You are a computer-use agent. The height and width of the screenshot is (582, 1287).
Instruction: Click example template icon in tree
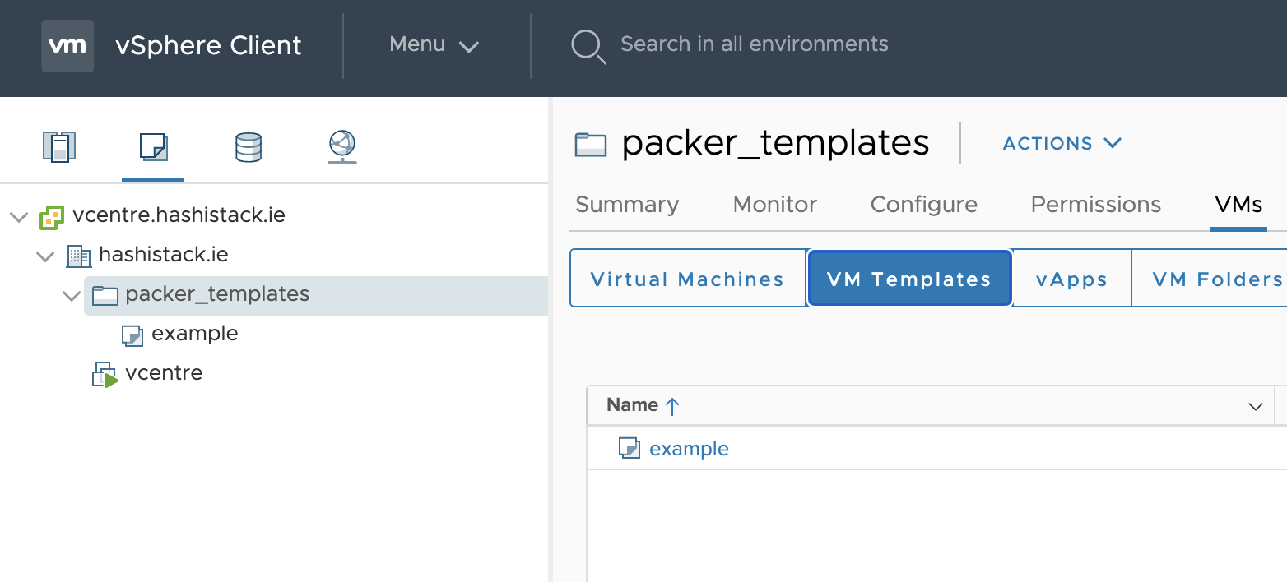(132, 335)
